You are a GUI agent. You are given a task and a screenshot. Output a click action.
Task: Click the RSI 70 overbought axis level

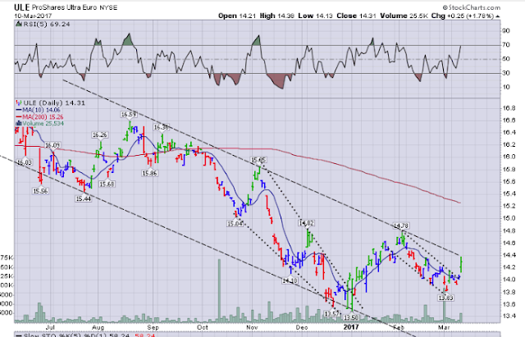(506, 45)
